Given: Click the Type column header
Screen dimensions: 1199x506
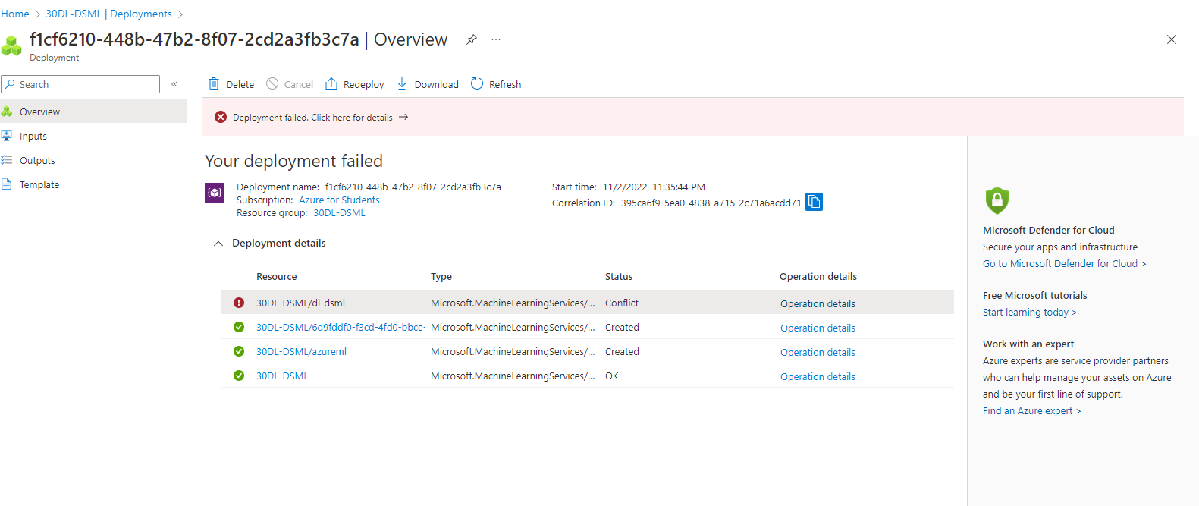Looking at the screenshot, I should (441, 276).
